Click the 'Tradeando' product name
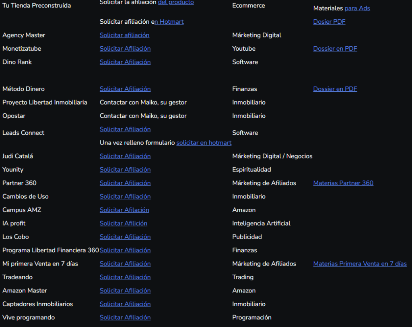This screenshot has width=412, height=327. (17, 277)
